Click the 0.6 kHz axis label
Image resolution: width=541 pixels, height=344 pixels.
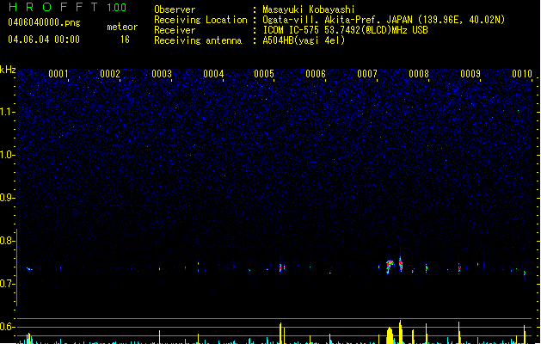coord(7,327)
